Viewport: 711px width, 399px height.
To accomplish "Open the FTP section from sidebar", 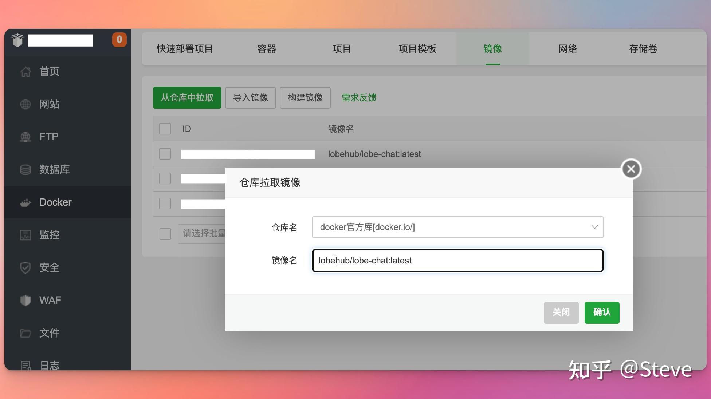I will tap(48, 137).
